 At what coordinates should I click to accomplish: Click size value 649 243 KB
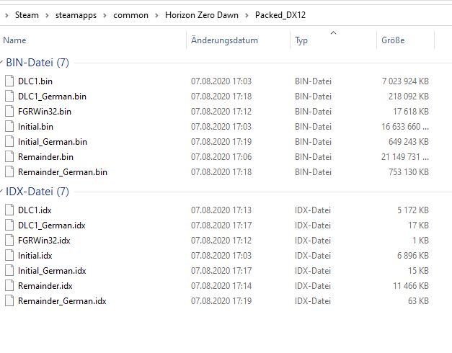pos(409,142)
